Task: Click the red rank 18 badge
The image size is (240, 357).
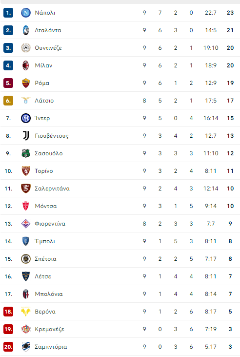Action: [x=8, y=312]
